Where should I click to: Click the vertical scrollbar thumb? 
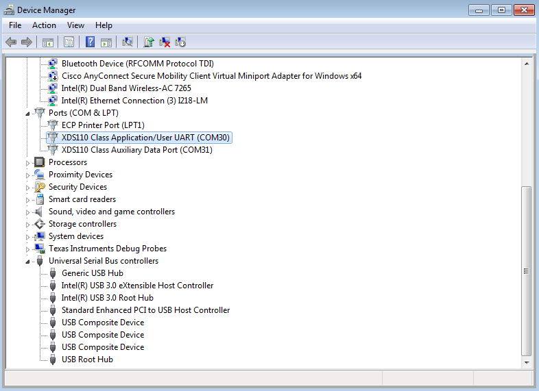[x=526, y=271]
